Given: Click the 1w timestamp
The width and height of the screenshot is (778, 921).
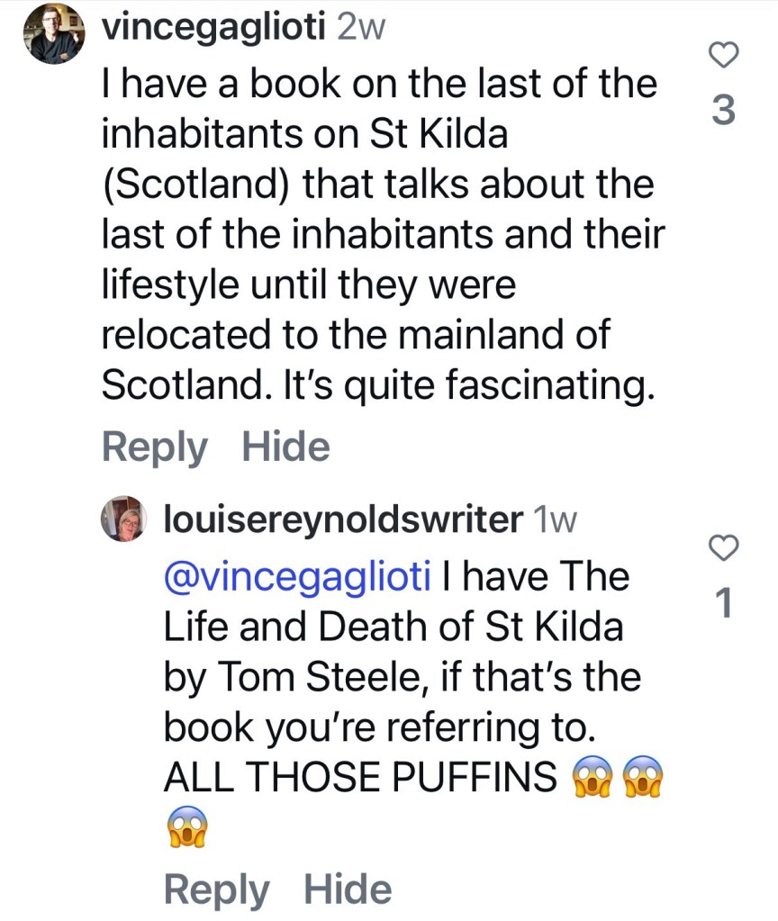Looking at the screenshot, I should click(556, 519).
